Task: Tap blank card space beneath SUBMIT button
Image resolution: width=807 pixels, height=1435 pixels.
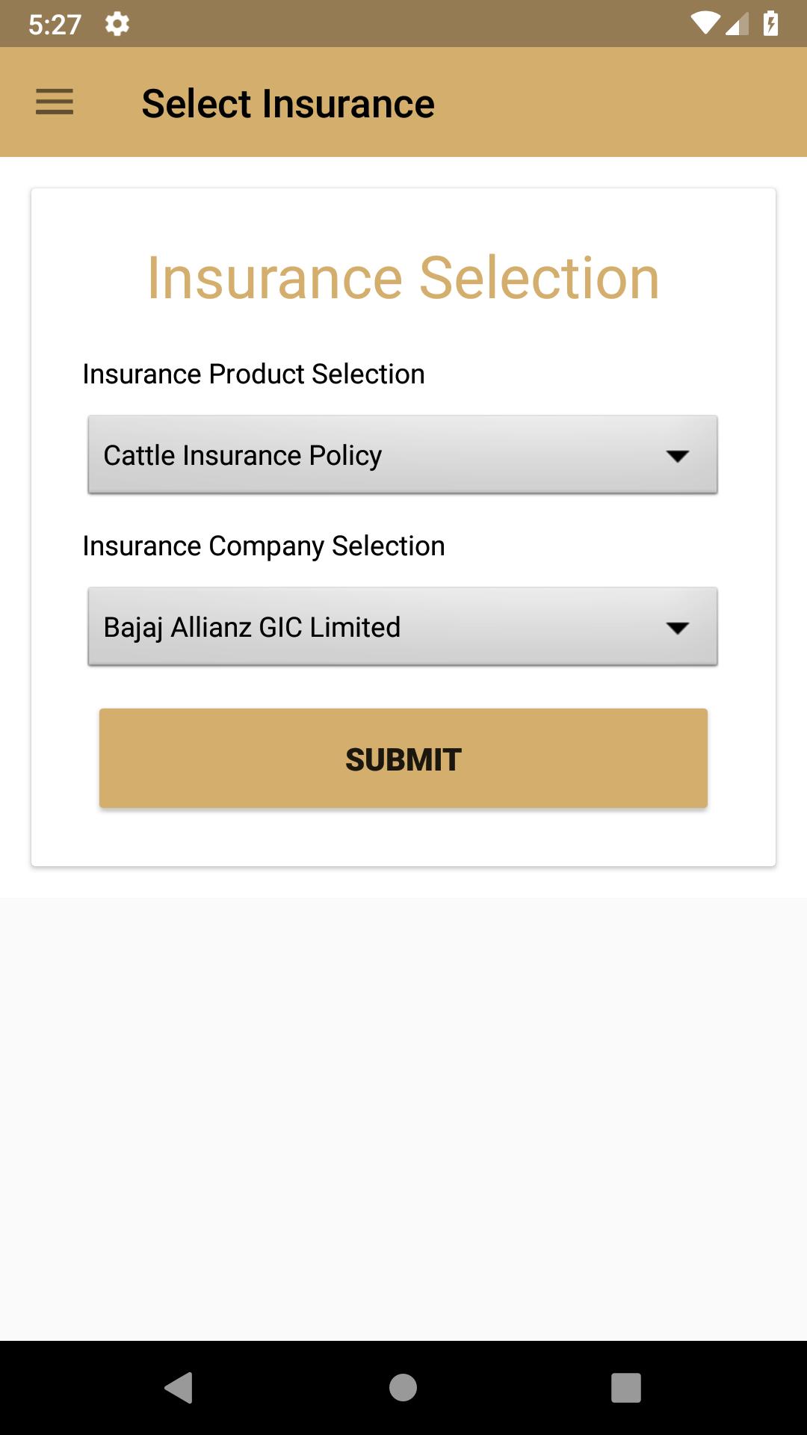Action: coord(403,837)
